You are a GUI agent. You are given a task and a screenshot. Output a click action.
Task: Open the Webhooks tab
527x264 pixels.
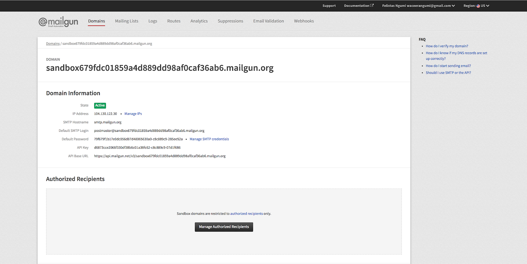(x=304, y=21)
